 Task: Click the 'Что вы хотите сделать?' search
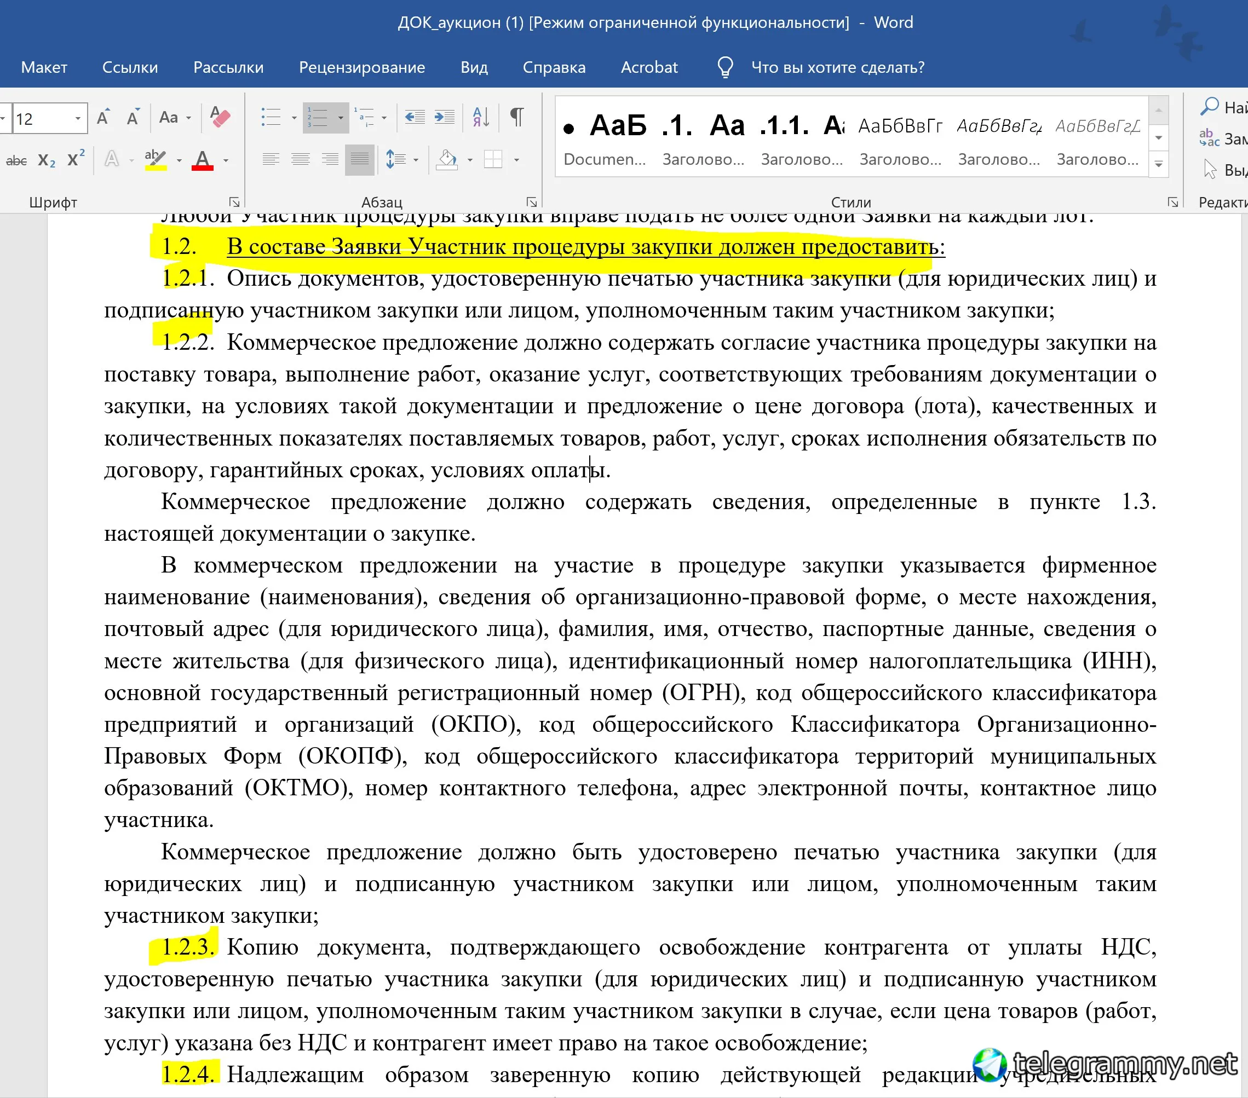point(837,67)
